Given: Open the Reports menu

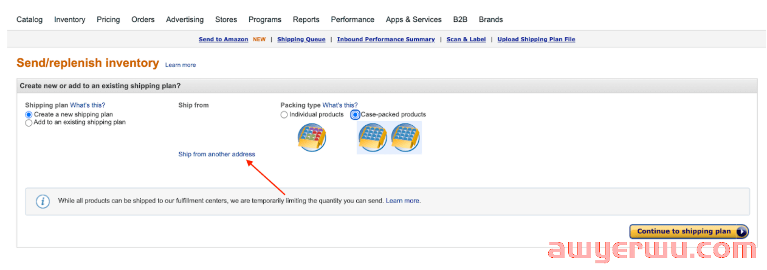Looking at the screenshot, I should tap(306, 19).
